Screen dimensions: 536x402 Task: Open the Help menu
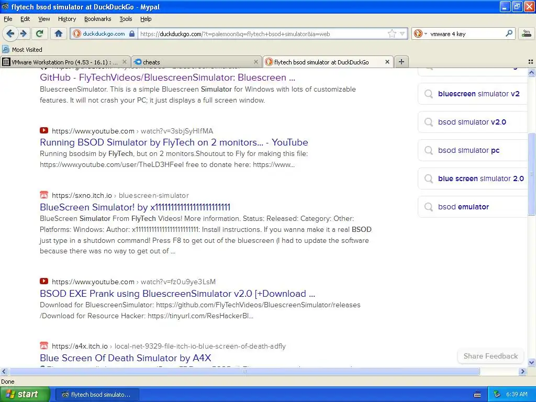(146, 19)
